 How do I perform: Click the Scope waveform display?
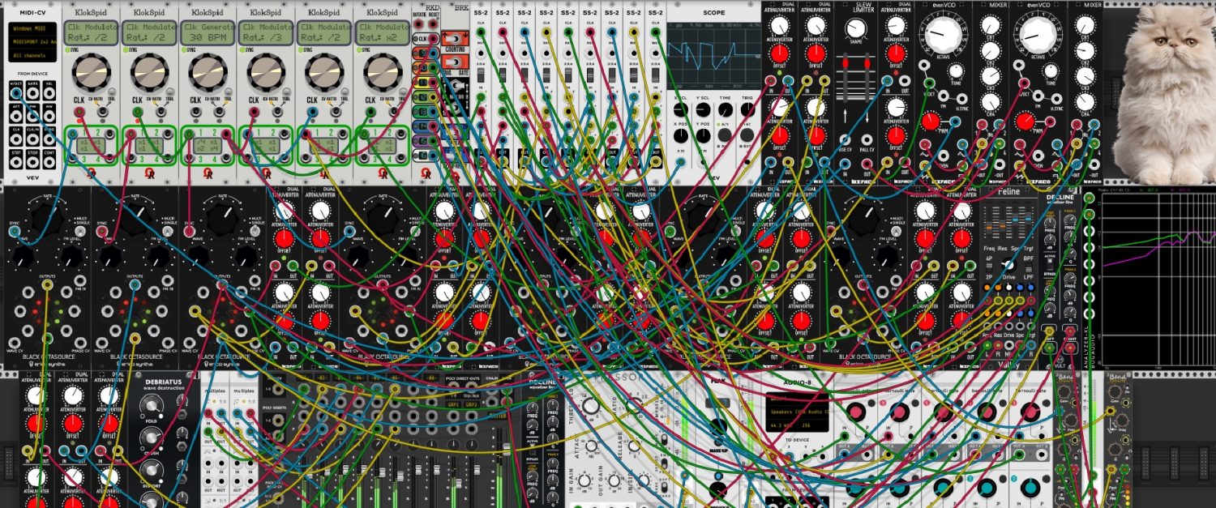click(x=713, y=56)
